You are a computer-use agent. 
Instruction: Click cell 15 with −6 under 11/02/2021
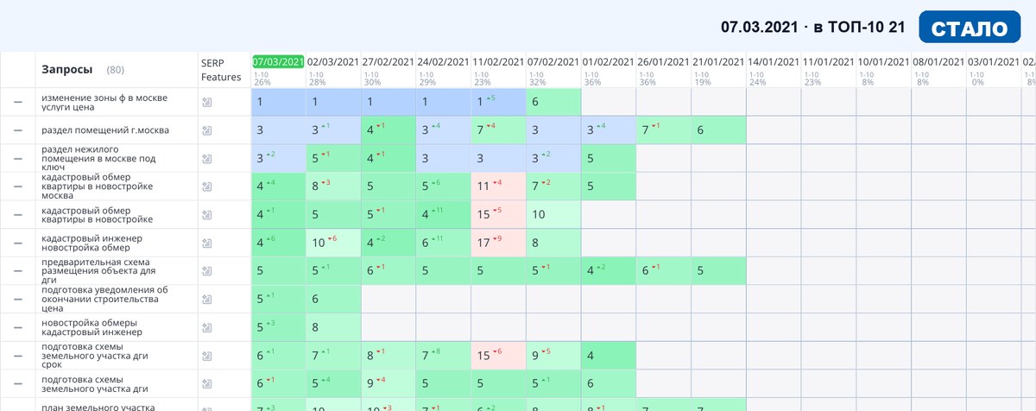[x=499, y=355]
